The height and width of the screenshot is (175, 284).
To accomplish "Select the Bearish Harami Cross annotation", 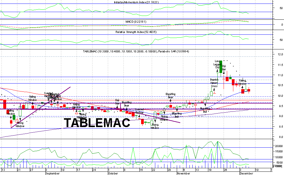I will [214, 83].
